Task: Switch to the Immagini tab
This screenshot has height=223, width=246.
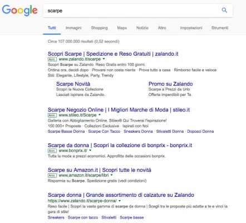Action: 73,28
